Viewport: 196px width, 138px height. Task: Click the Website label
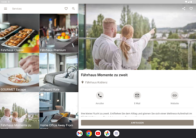click(175, 103)
